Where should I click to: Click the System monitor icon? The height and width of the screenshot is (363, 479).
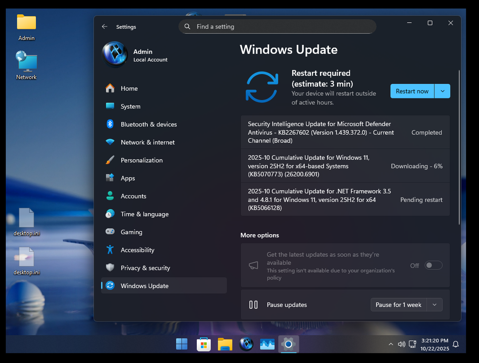(110, 106)
